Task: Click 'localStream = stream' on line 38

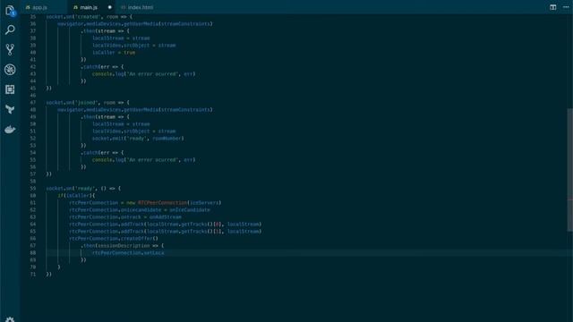Action: pyautogui.click(x=121, y=38)
